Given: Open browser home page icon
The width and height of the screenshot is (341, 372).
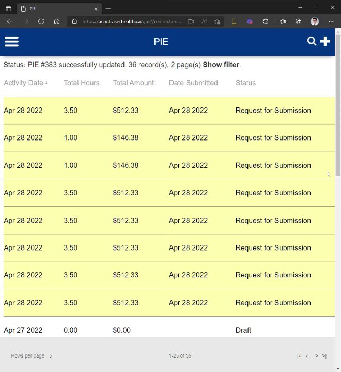Looking at the screenshot, I should (57, 21).
